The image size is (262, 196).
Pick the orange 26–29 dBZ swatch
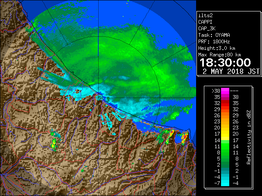tap(225, 116)
